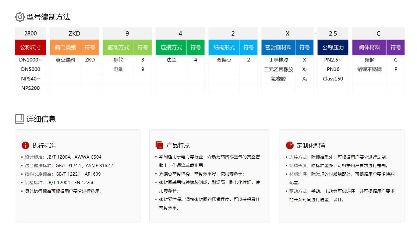The image size is (417, 230).
Task: Select the 2800 model code box
Action: click(x=30, y=33)
